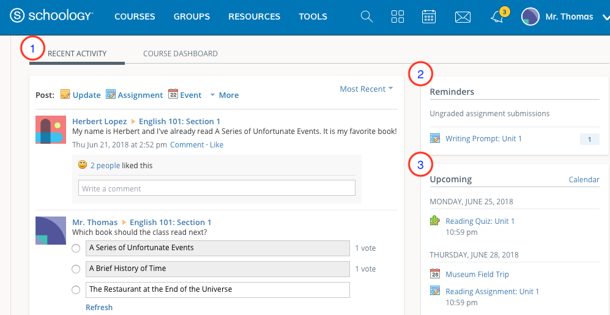The height and width of the screenshot is (315, 610).
Task: Click Herbert Lopez's avatar picture
Action: (51, 130)
